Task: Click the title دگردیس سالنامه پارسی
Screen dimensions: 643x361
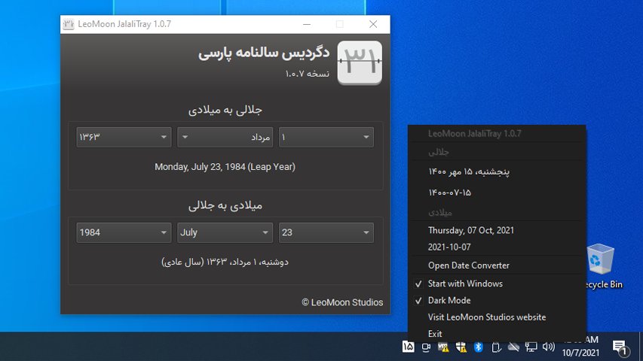Action: click(x=264, y=53)
